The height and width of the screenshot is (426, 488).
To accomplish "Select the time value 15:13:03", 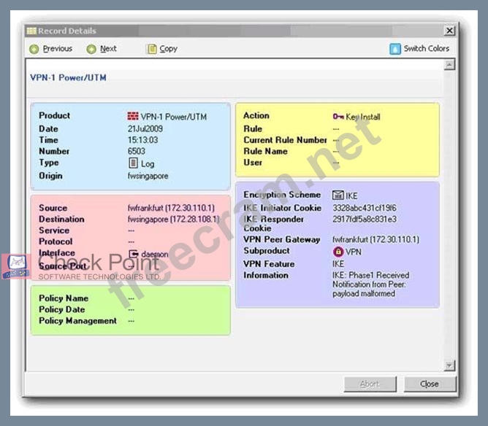I will 142,140.
